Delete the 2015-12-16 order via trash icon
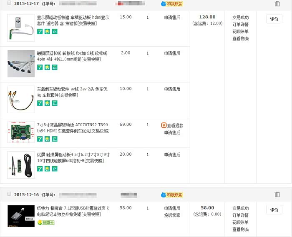Screen dimensions: 292x237 point(277,195)
